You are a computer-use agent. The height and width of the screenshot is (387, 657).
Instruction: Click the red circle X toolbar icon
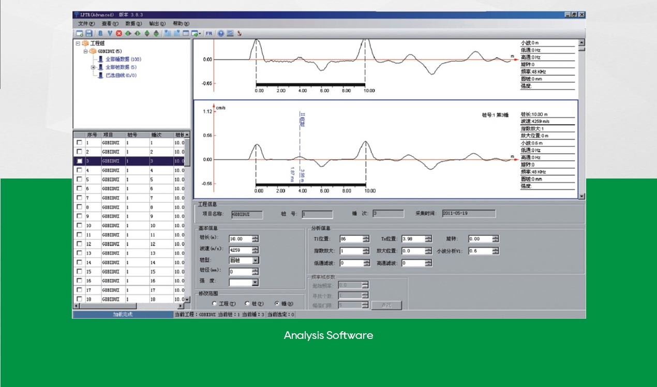point(118,33)
